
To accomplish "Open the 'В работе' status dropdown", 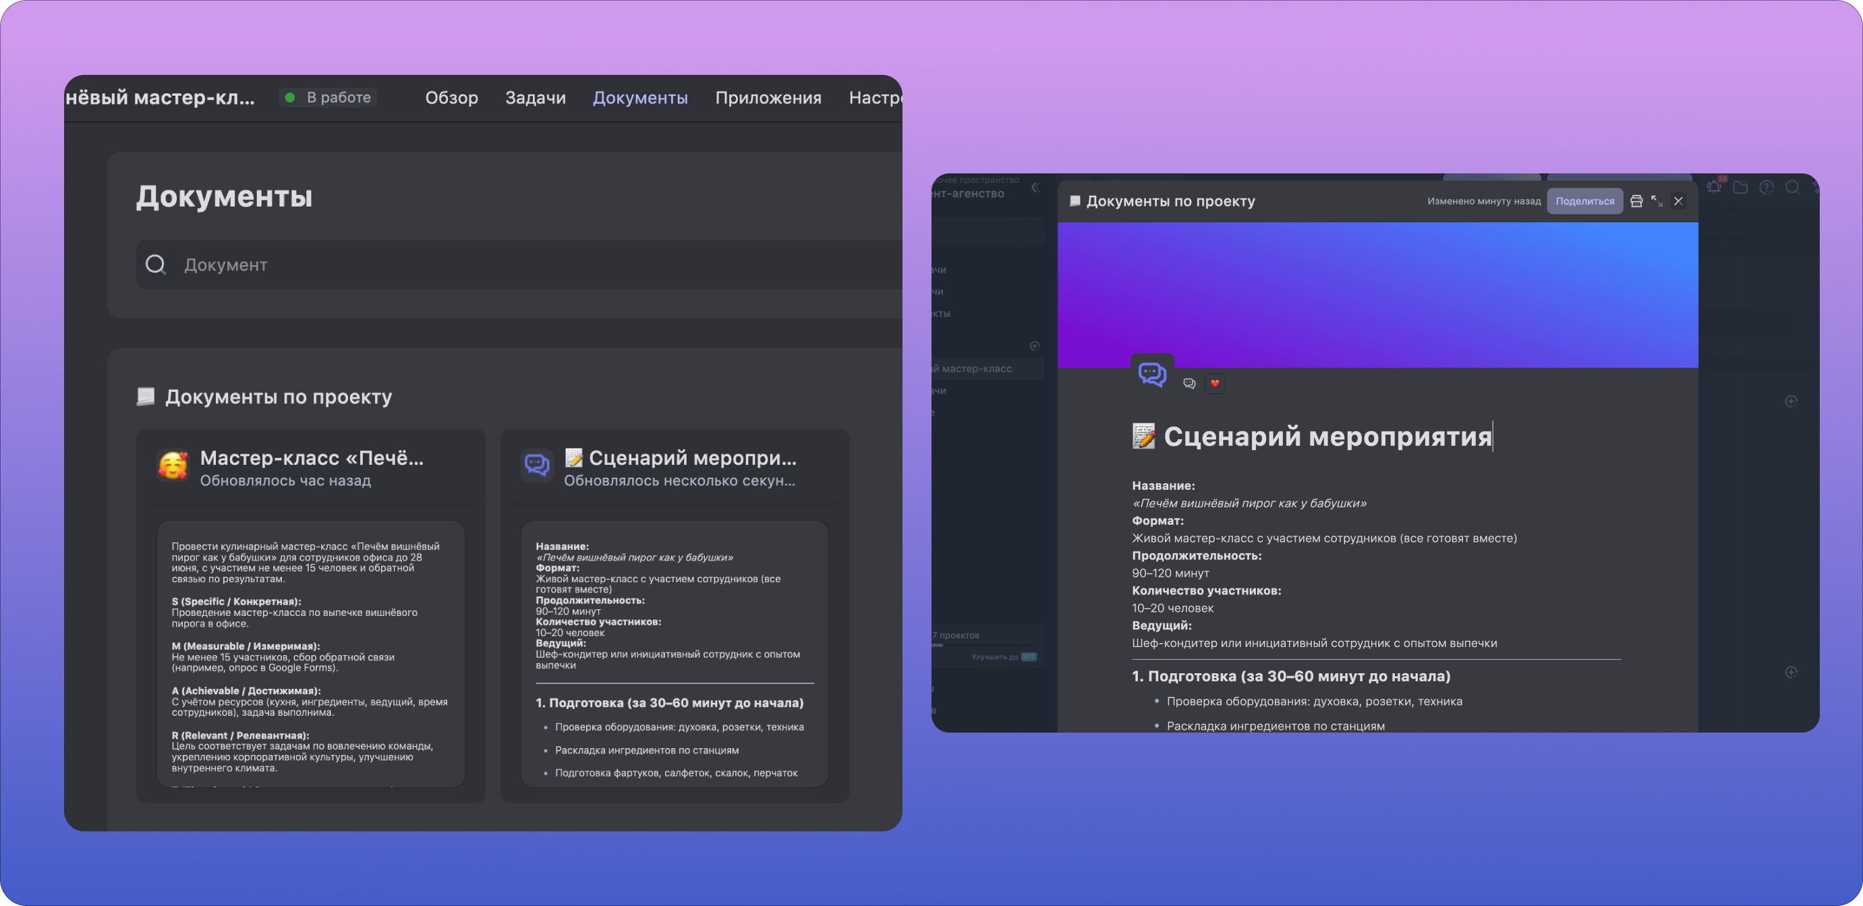I will (329, 98).
